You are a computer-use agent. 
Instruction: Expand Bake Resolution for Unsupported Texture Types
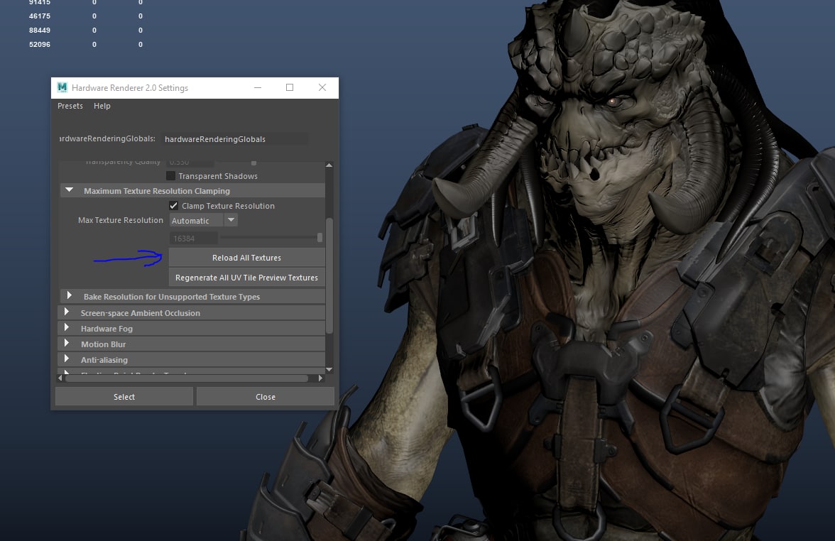point(70,295)
